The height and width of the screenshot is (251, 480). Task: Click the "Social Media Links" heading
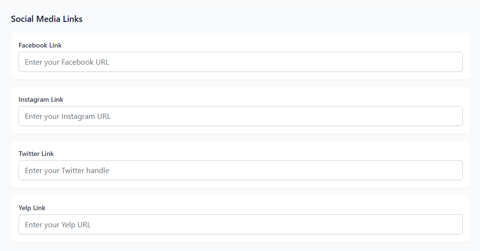[x=47, y=19]
